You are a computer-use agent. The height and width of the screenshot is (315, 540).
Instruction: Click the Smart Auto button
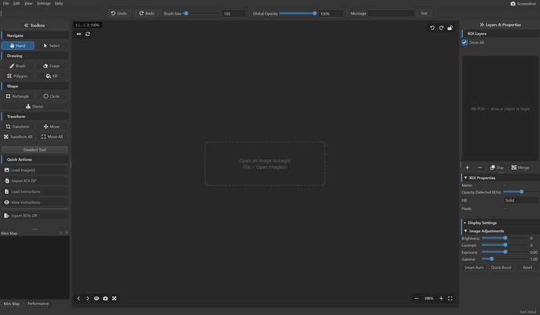[474, 268]
